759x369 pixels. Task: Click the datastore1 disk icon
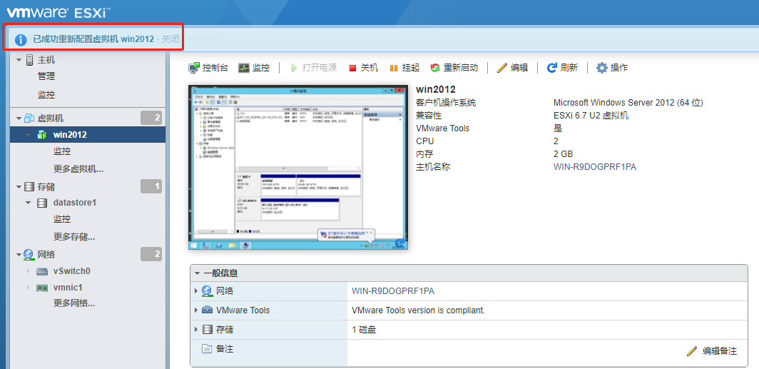[x=42, y=203]
